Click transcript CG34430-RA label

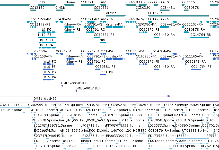(x=164, y=35)
